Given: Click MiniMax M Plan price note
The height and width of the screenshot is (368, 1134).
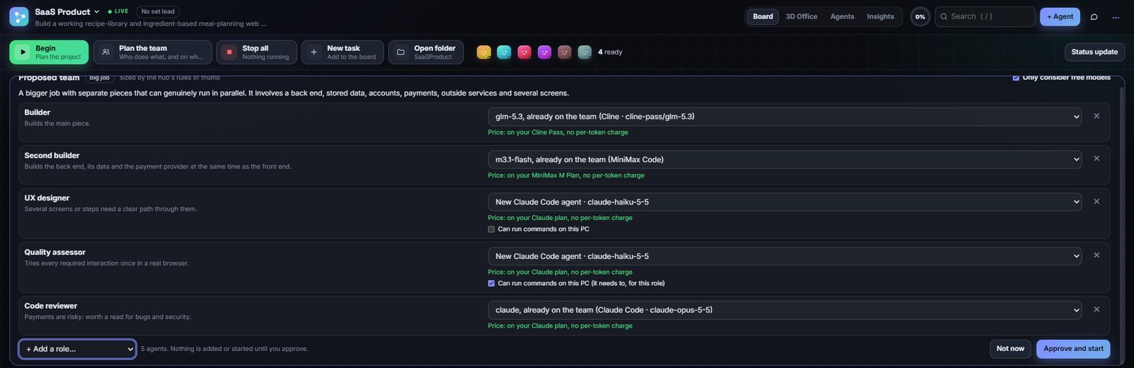Looking at the screenshot, I should (566, 176).
